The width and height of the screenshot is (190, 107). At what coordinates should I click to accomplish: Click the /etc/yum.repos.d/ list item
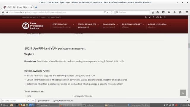pyautogui.click(x=83, y=96)
